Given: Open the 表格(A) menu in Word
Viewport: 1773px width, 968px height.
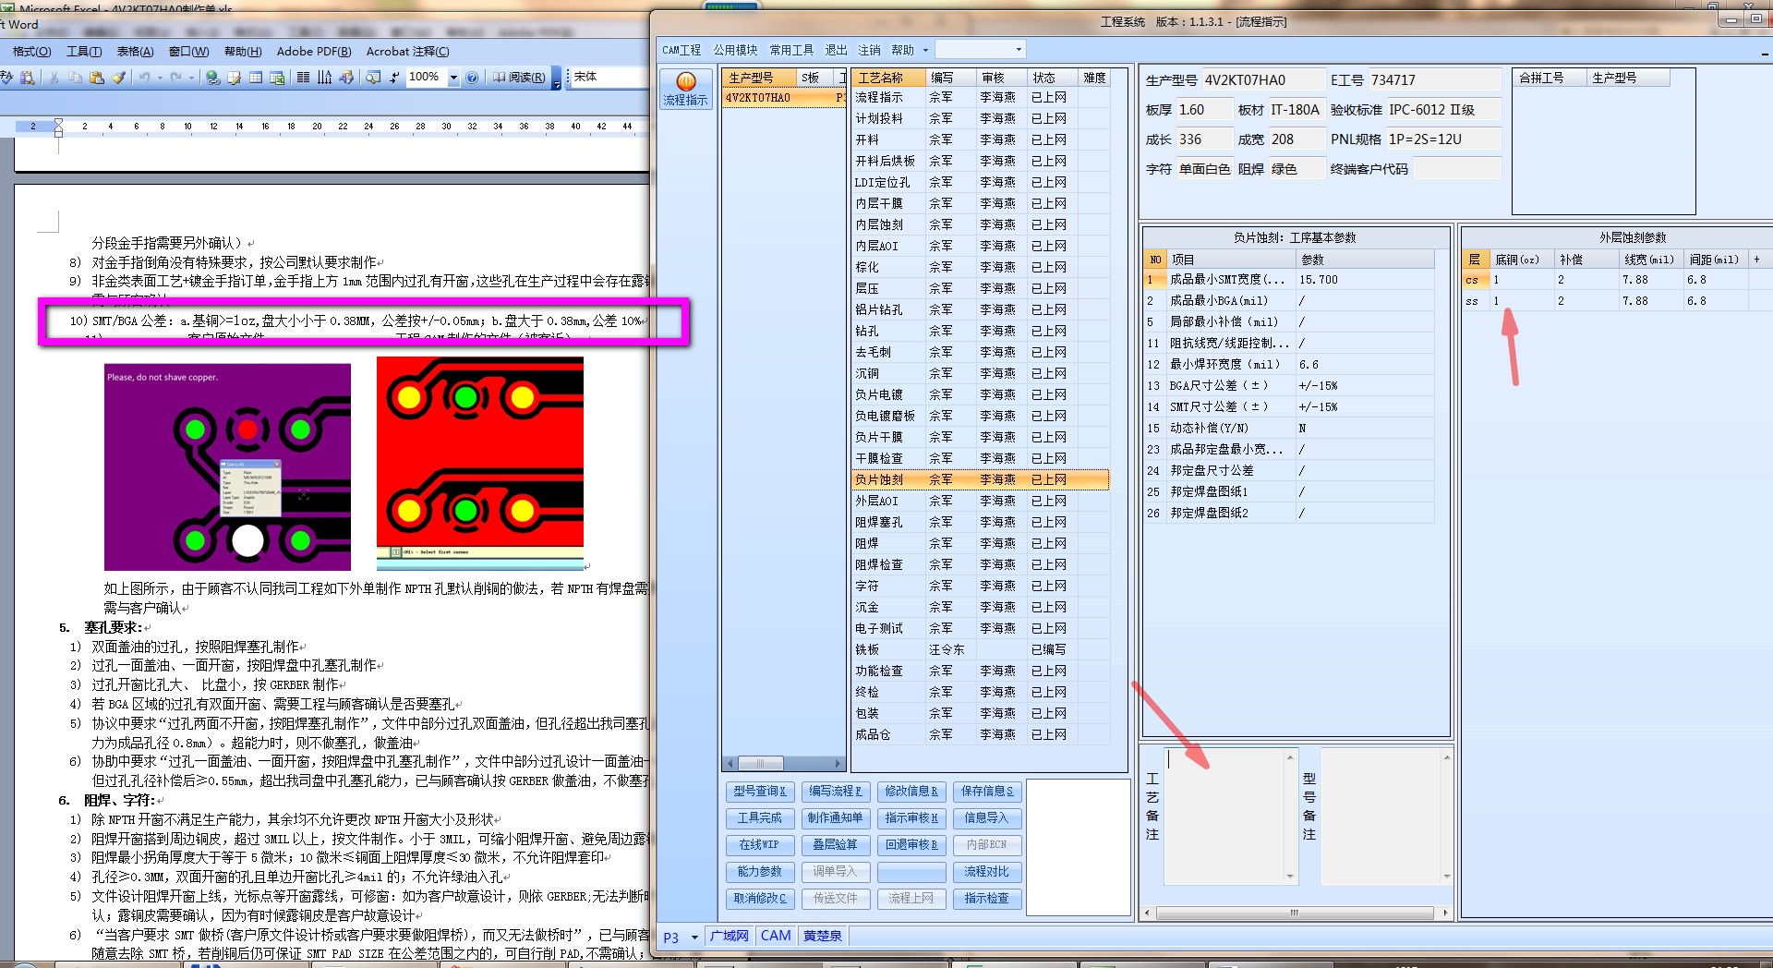Looking at the screenshot, I should point(135,52).
